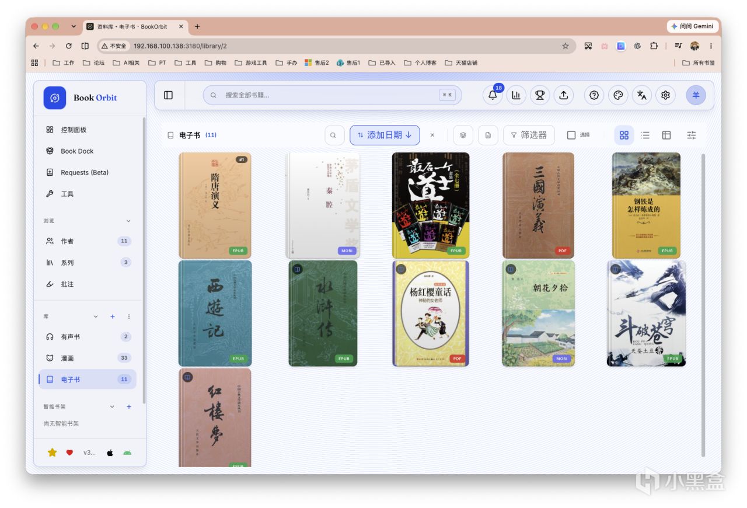Collapse the 库 section chevron

[96, 316]
